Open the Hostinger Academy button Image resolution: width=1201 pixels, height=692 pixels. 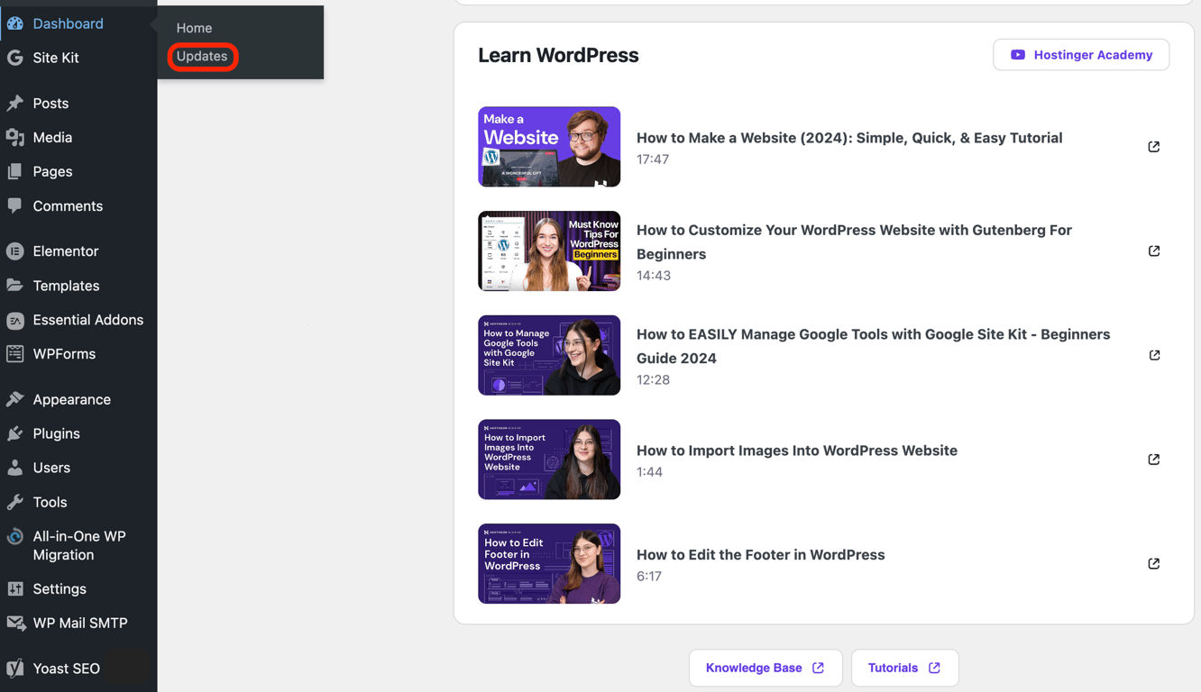(x=1080, y=54)
